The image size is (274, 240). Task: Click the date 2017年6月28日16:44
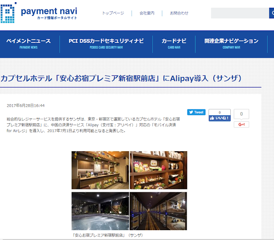click(x=26, y=105)
